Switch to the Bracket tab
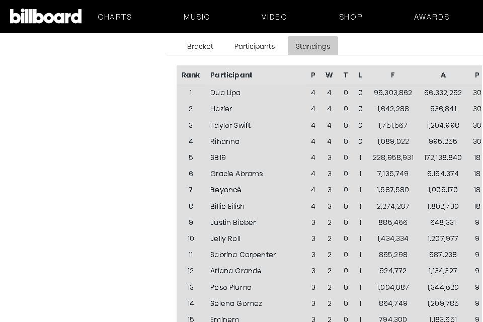483x322 pixels. coord(200,46)
